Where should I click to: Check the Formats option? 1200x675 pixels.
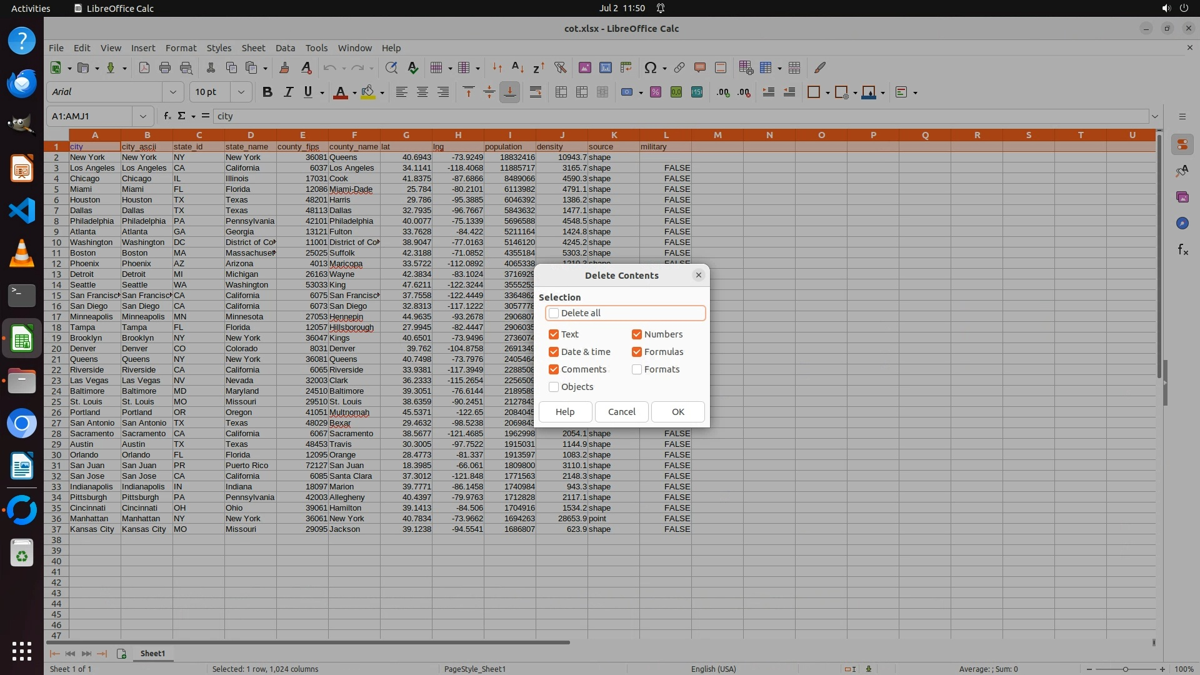tap(637, 369)
